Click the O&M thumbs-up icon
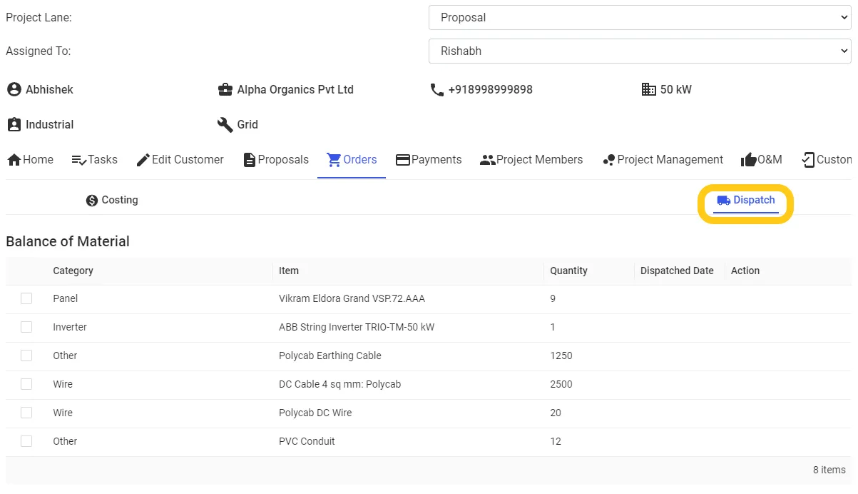The height and width of the screenshot is (494, 858). click(748, 160)
